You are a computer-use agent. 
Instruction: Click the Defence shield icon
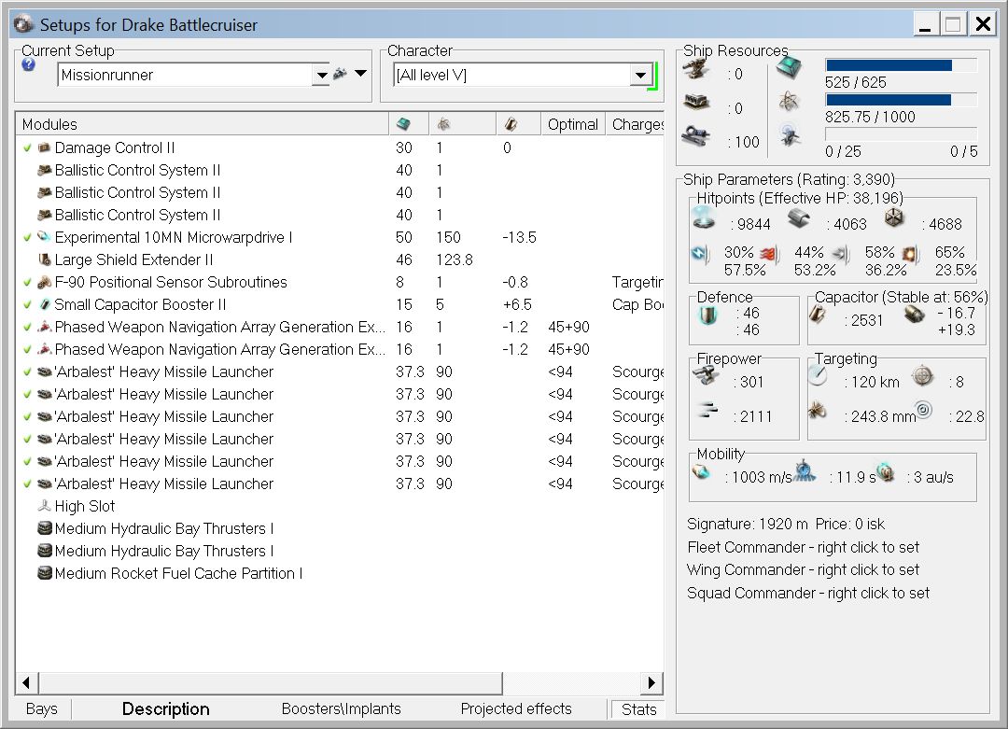(x=707, y=317)
